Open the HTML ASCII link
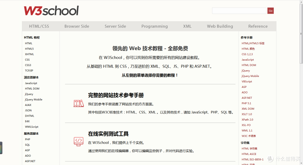303x165 pixels. point(249,154)
